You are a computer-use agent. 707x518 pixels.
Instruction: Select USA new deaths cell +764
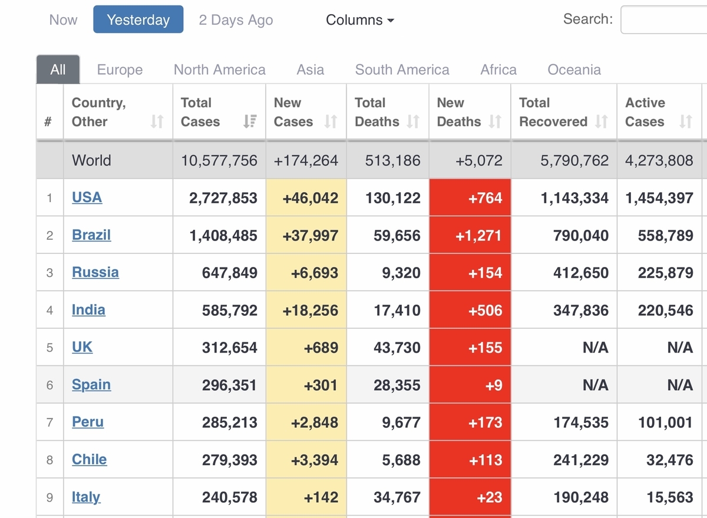(x=470, y=197)
